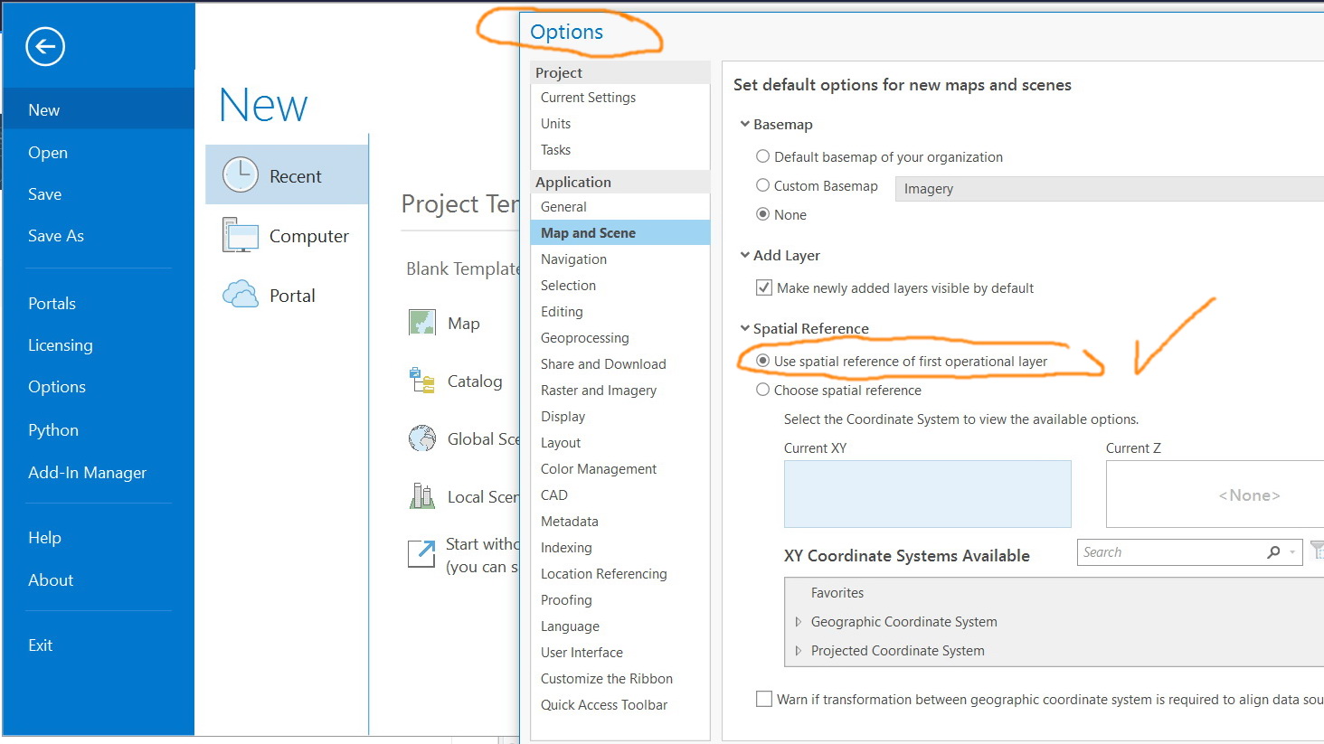Click Licensing in the blue sidebar
Image resolution: width=1324 pixels, height=744 pixels.
pos(60,345)
